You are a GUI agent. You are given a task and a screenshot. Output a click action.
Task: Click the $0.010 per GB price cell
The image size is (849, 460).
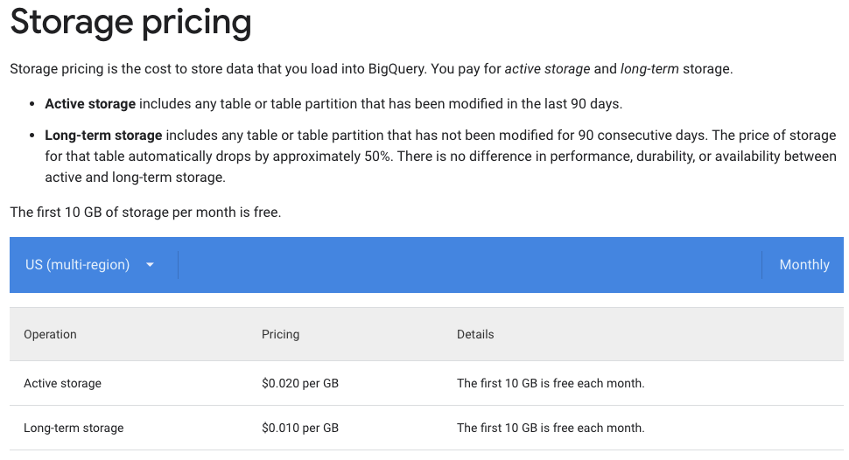300,428
